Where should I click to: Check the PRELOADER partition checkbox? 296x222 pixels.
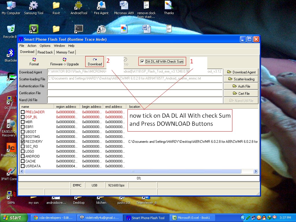[x=23, y=112]
